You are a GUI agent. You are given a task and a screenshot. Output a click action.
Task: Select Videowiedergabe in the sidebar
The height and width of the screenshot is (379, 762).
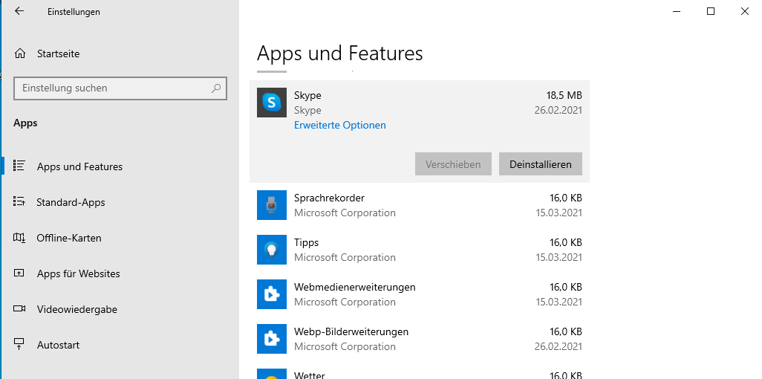click(76, 309)
